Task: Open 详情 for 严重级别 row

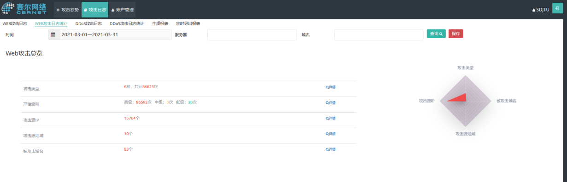Action: (x=331, y=102)
